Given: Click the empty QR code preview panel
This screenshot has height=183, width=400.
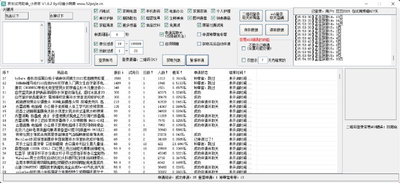Looking at the screenshot, I should [x=371, y=94].
